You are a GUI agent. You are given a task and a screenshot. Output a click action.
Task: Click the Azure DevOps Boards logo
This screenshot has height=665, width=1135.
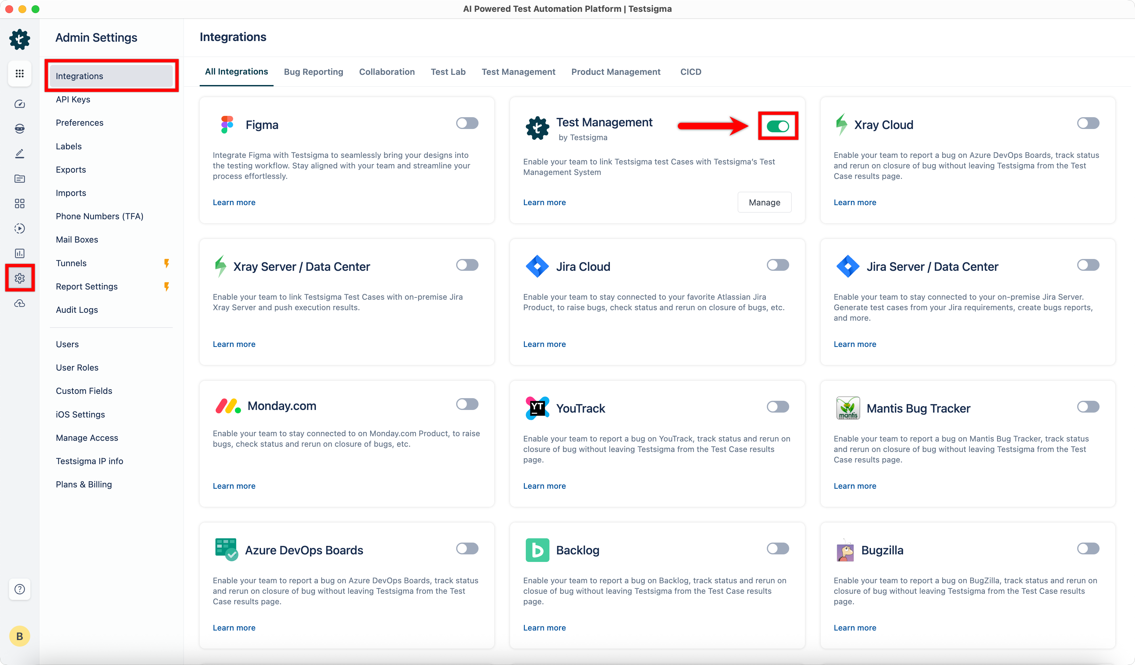pos(227,549)
